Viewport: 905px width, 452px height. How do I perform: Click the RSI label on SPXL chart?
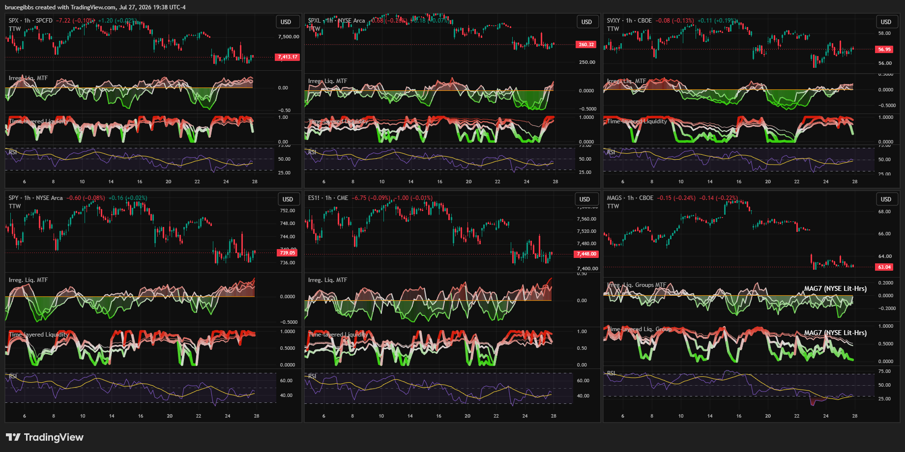tap(312, 152)
